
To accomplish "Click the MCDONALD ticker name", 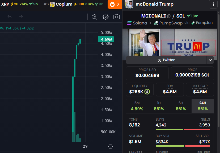I will (x=154, y=16).
